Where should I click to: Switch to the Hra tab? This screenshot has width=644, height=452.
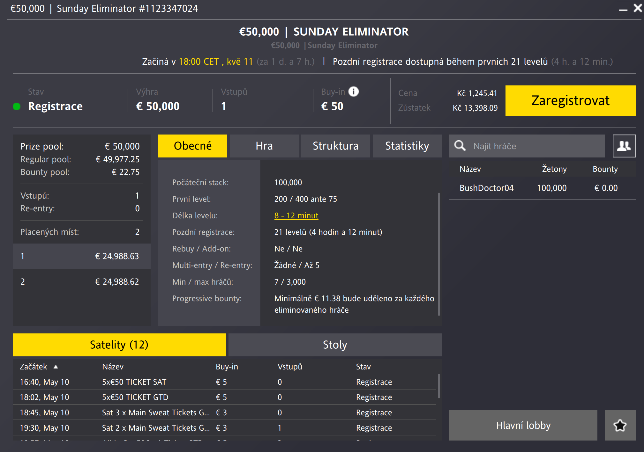[x=264, y=146]
